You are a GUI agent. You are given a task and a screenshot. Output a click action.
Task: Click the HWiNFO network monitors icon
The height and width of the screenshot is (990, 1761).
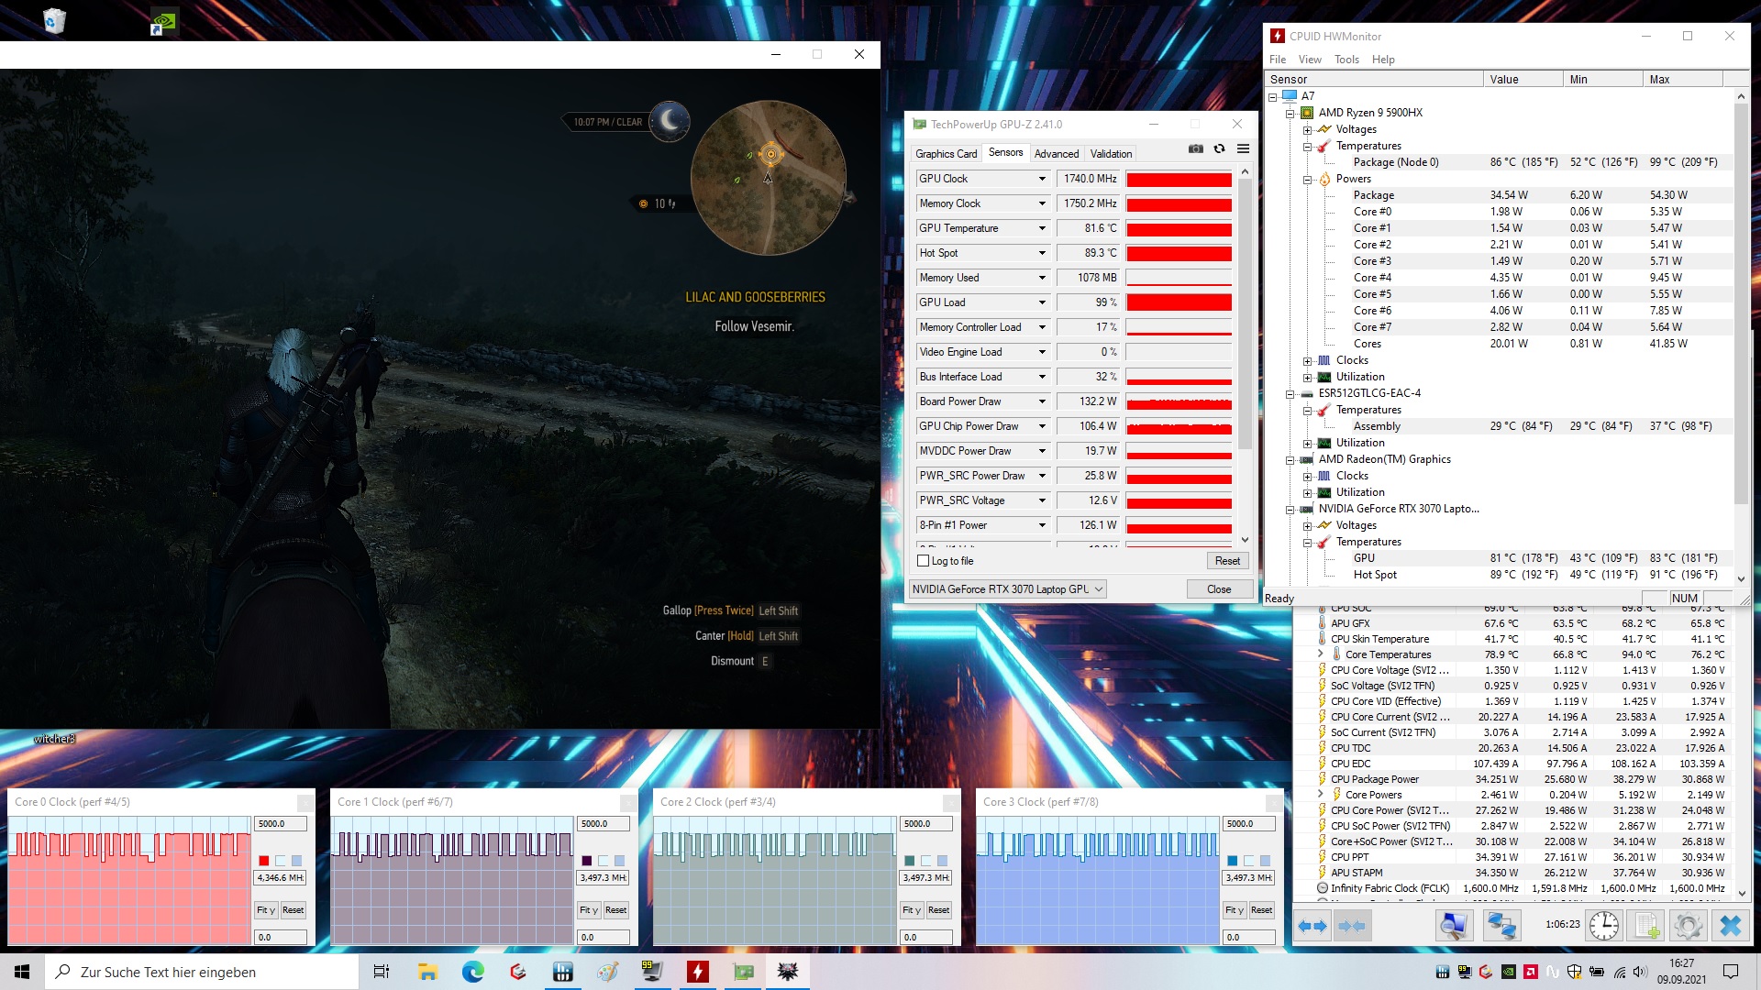[1501, 926]
